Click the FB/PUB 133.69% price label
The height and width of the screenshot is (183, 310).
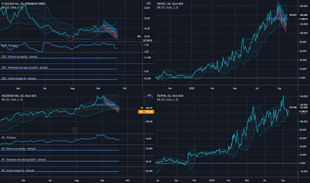point(298,107)
